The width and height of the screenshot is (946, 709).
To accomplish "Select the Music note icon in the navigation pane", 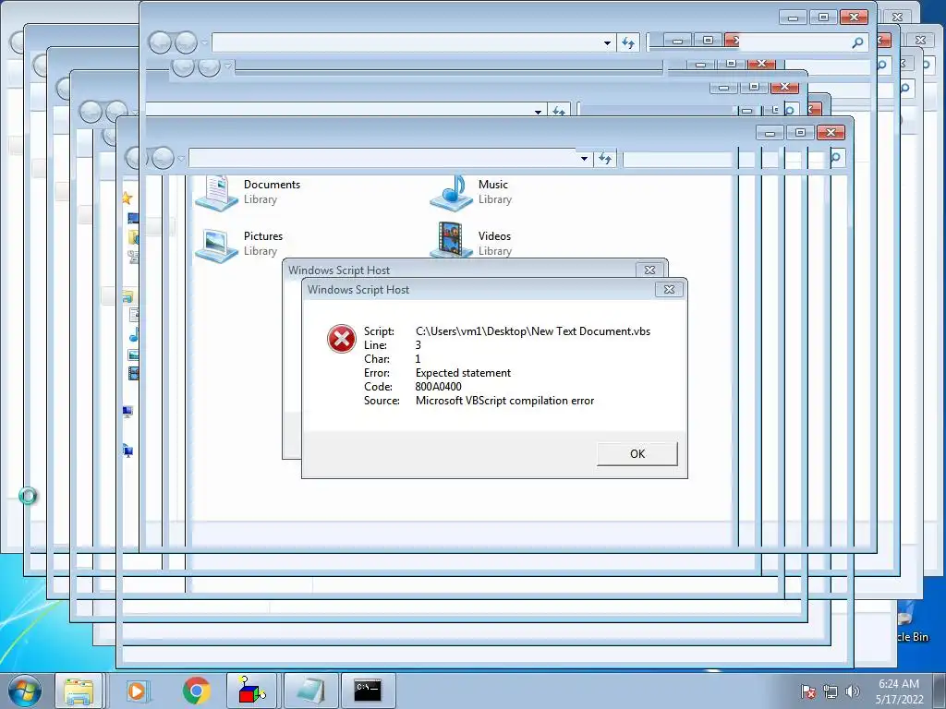I will (x=134, y=334).
